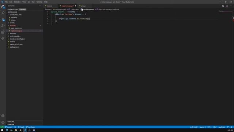Screen dimensions: 234x132
Task: Start Live Share from status bar
Action: coord(30,127)
